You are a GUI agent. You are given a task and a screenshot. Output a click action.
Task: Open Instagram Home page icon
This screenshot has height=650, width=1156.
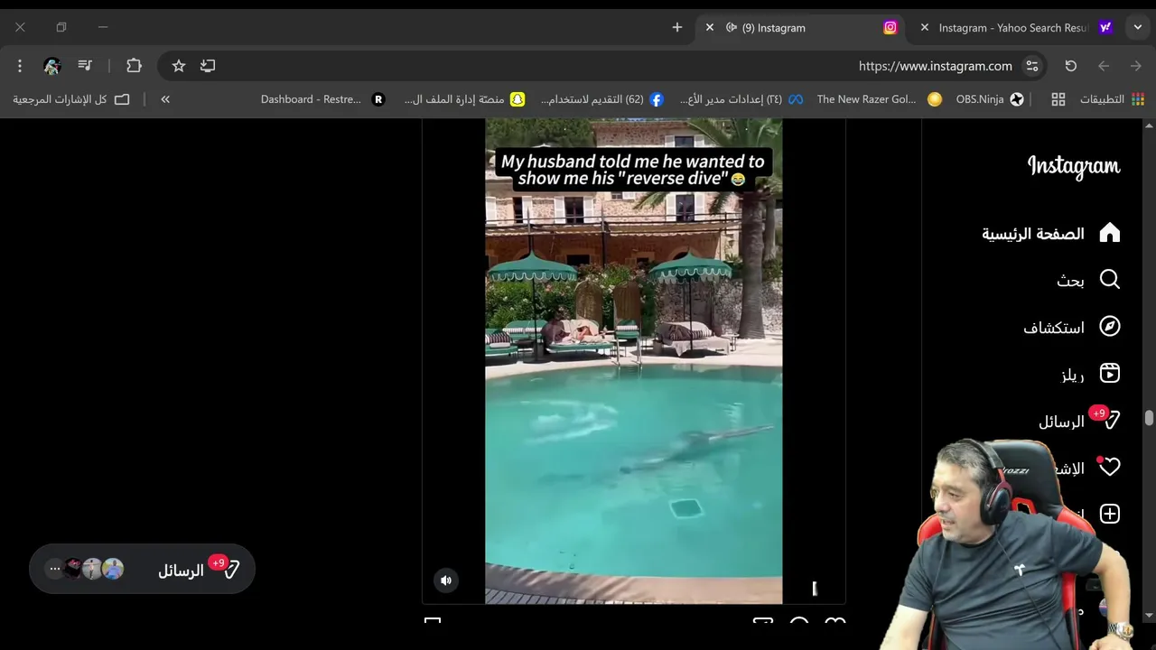click(x=1110, y=233)
